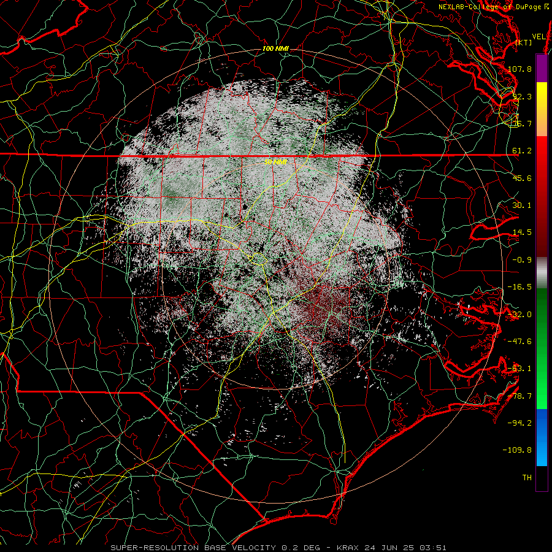The image size is (552, 552).
Task: Click the -109.8 legend value
Action: pyautogui.click(x=517, y=450)
